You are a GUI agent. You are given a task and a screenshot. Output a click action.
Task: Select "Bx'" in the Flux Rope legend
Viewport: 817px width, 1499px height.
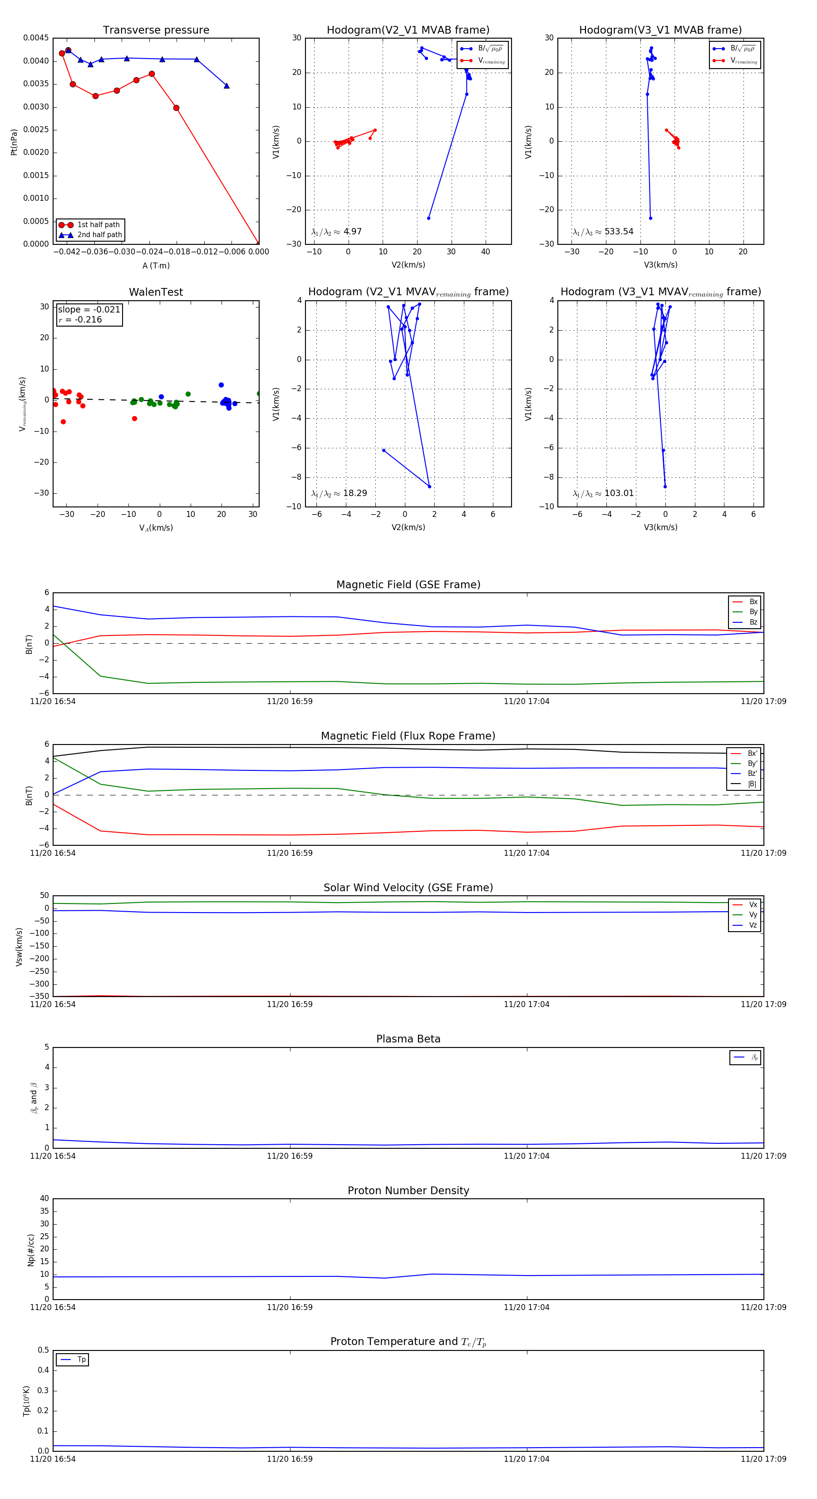744,754
